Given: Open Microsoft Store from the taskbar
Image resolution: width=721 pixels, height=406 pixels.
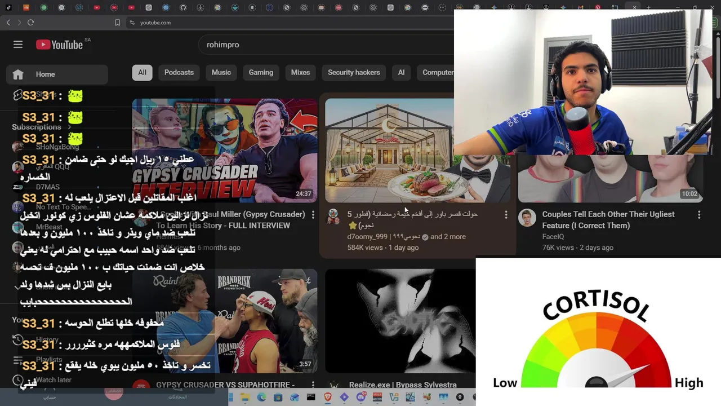Looking at the screenshot, I should 278,398.
